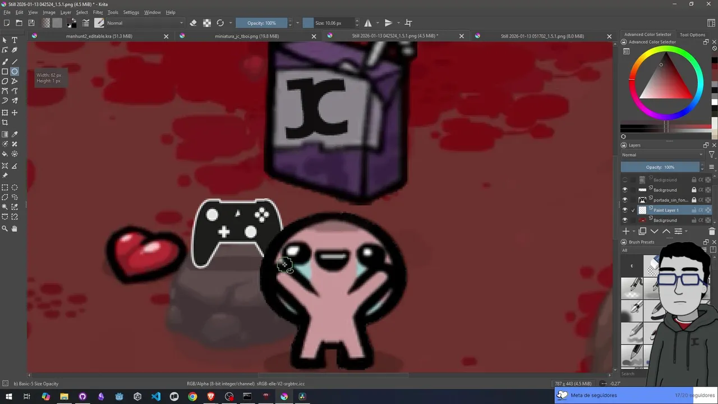This screenshot has width=718, height=404.
Task: Select the Ellipse tool
Action: 15,71
